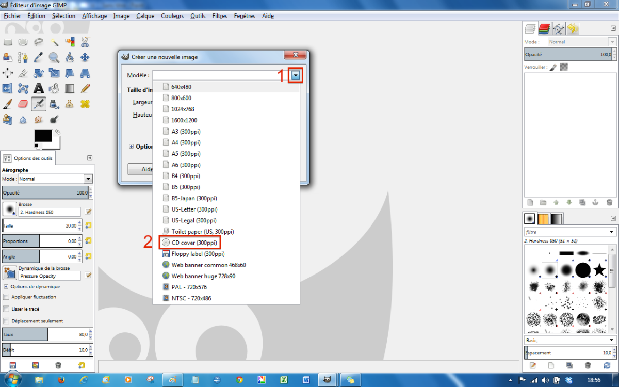The width and height of the screenshot is (619, 387).
Task: Open the Filtres menu
Action: point(220,16)
